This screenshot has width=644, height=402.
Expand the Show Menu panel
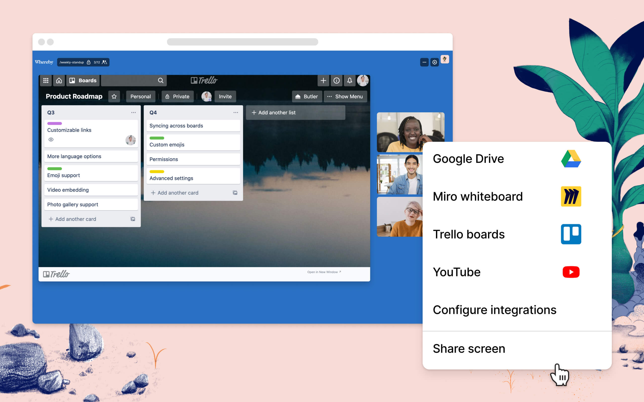pyautogui.click(x=345, y=96)
